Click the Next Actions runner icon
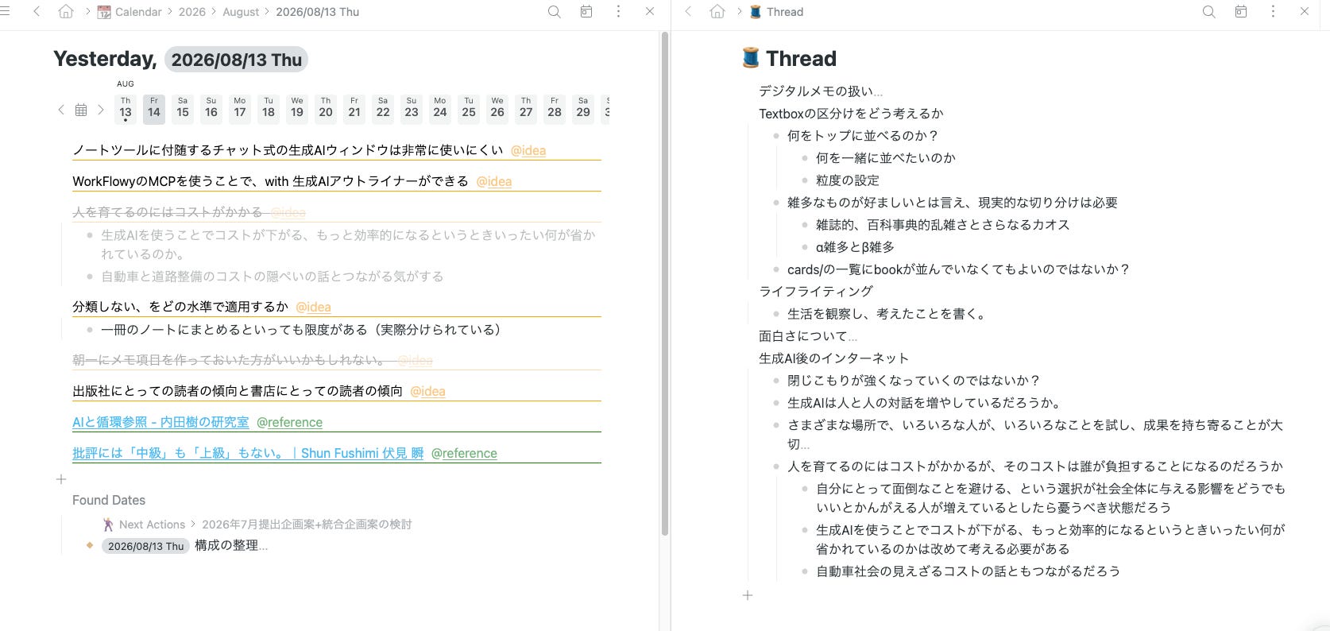 [x=108, y=525]
